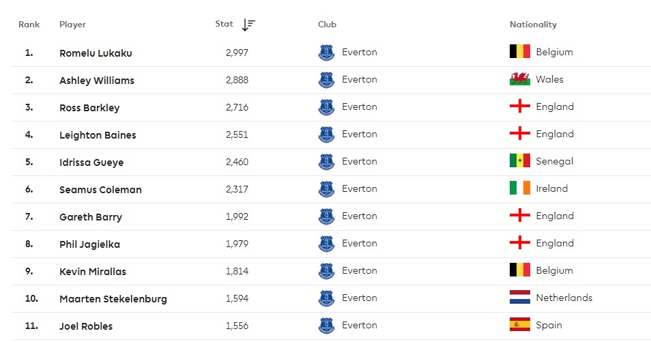The image size is (651, 342).
Task: Open Idrissa Gueye's profile
Action: (91, 162)
